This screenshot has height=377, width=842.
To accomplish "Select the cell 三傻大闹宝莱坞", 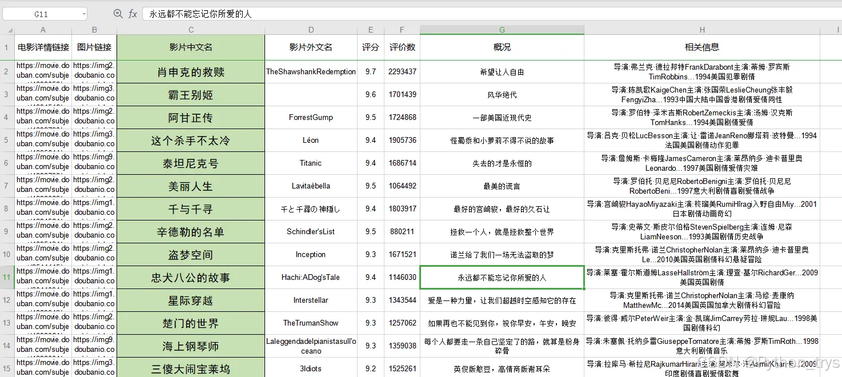I will 191,368.
